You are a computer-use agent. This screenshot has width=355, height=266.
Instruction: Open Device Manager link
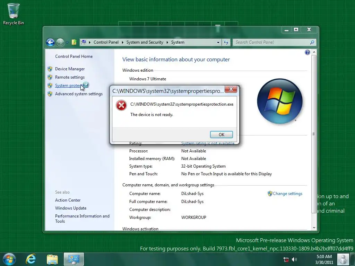[x=70, y=69]
